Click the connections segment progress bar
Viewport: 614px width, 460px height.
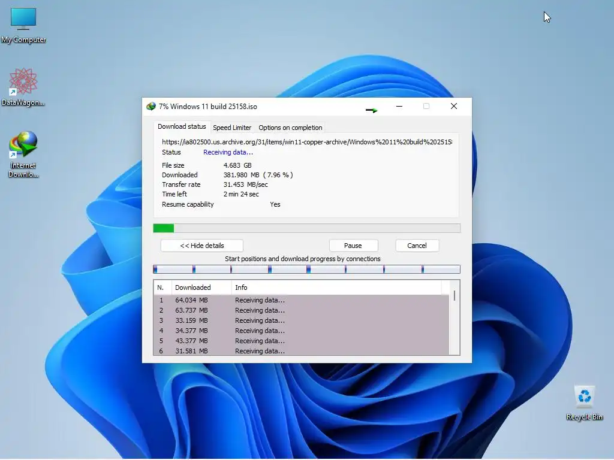click(x=306, y=269)
